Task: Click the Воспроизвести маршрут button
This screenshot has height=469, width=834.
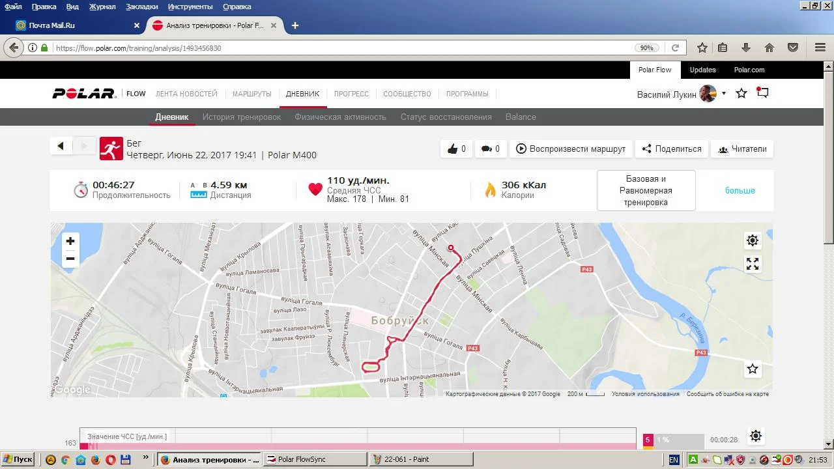Action: (x=570, y=149)
